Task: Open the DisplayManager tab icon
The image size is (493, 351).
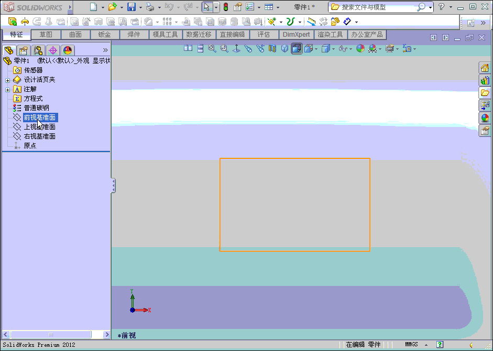Action: pos(68,50)
